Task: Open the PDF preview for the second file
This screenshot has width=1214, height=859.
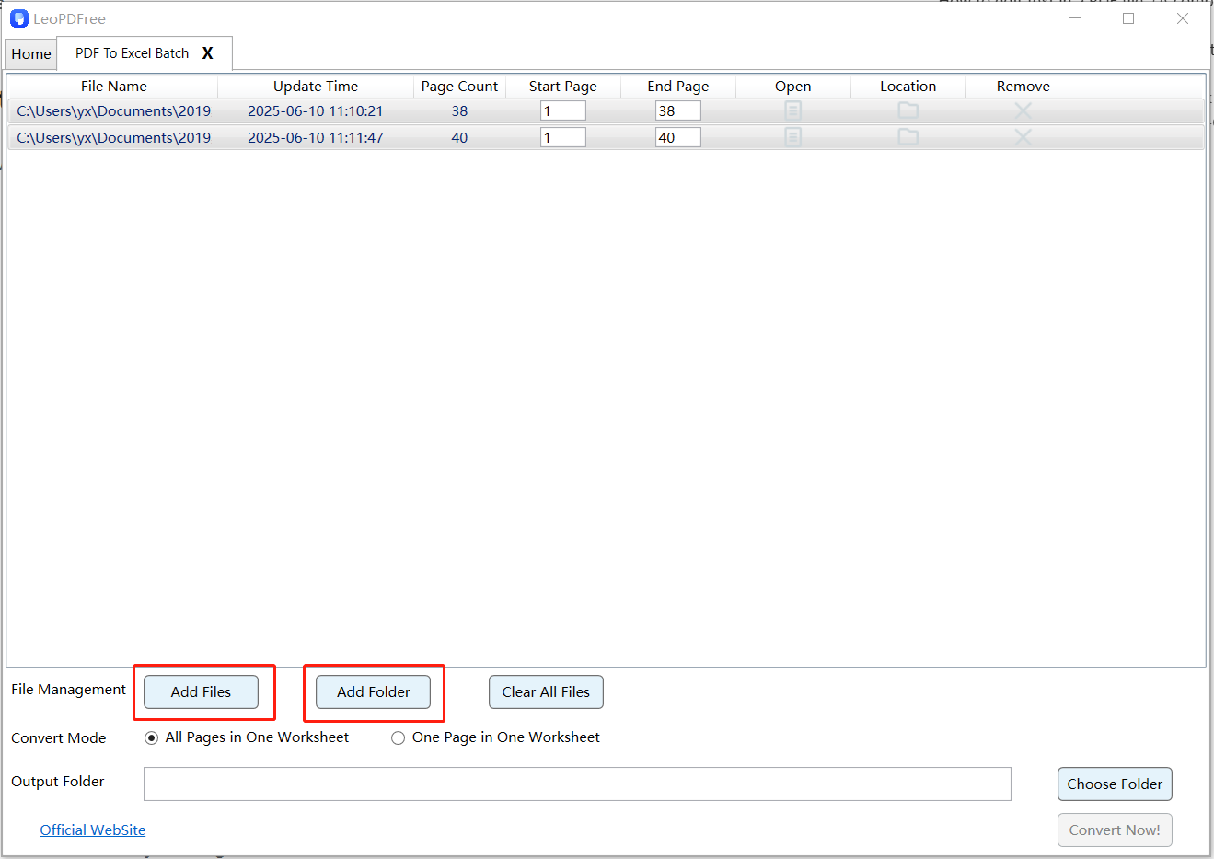Action: [x=792, y=136]
